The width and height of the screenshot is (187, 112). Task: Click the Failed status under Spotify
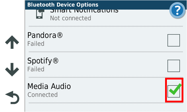pos(36,69)
